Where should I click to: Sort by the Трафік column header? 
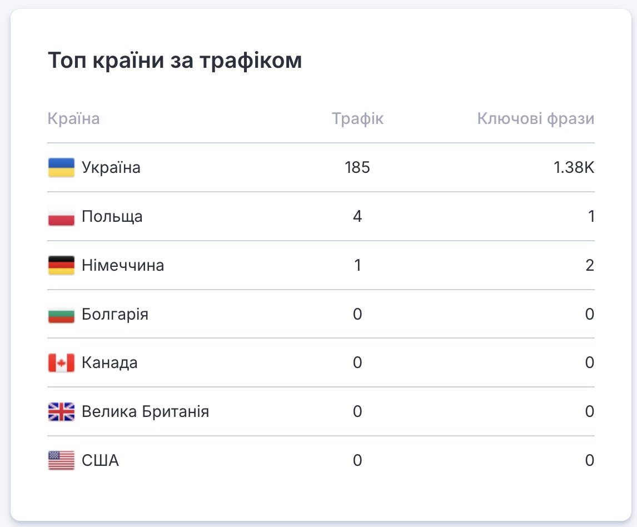tap(357, 118)
